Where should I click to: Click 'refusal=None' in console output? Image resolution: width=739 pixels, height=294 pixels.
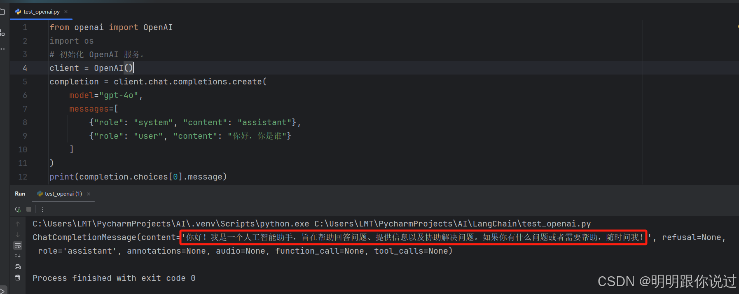click(692, 237)
